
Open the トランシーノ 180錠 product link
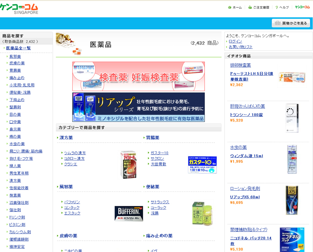[246, 114]
